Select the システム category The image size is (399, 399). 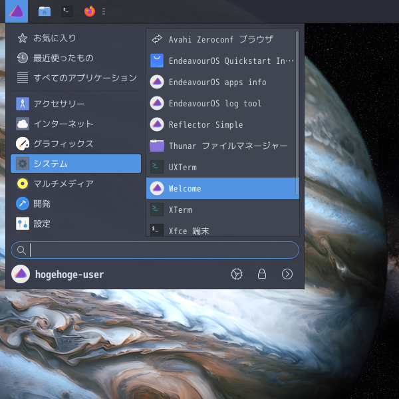pos(76,164)
